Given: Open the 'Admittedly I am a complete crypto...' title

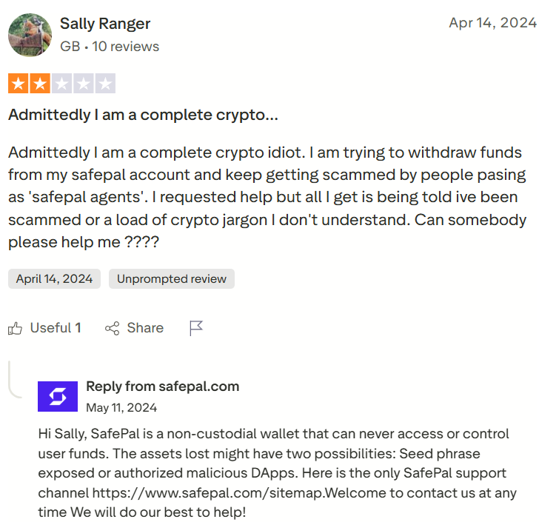Looking at the screenshot, I should (143, 116).
